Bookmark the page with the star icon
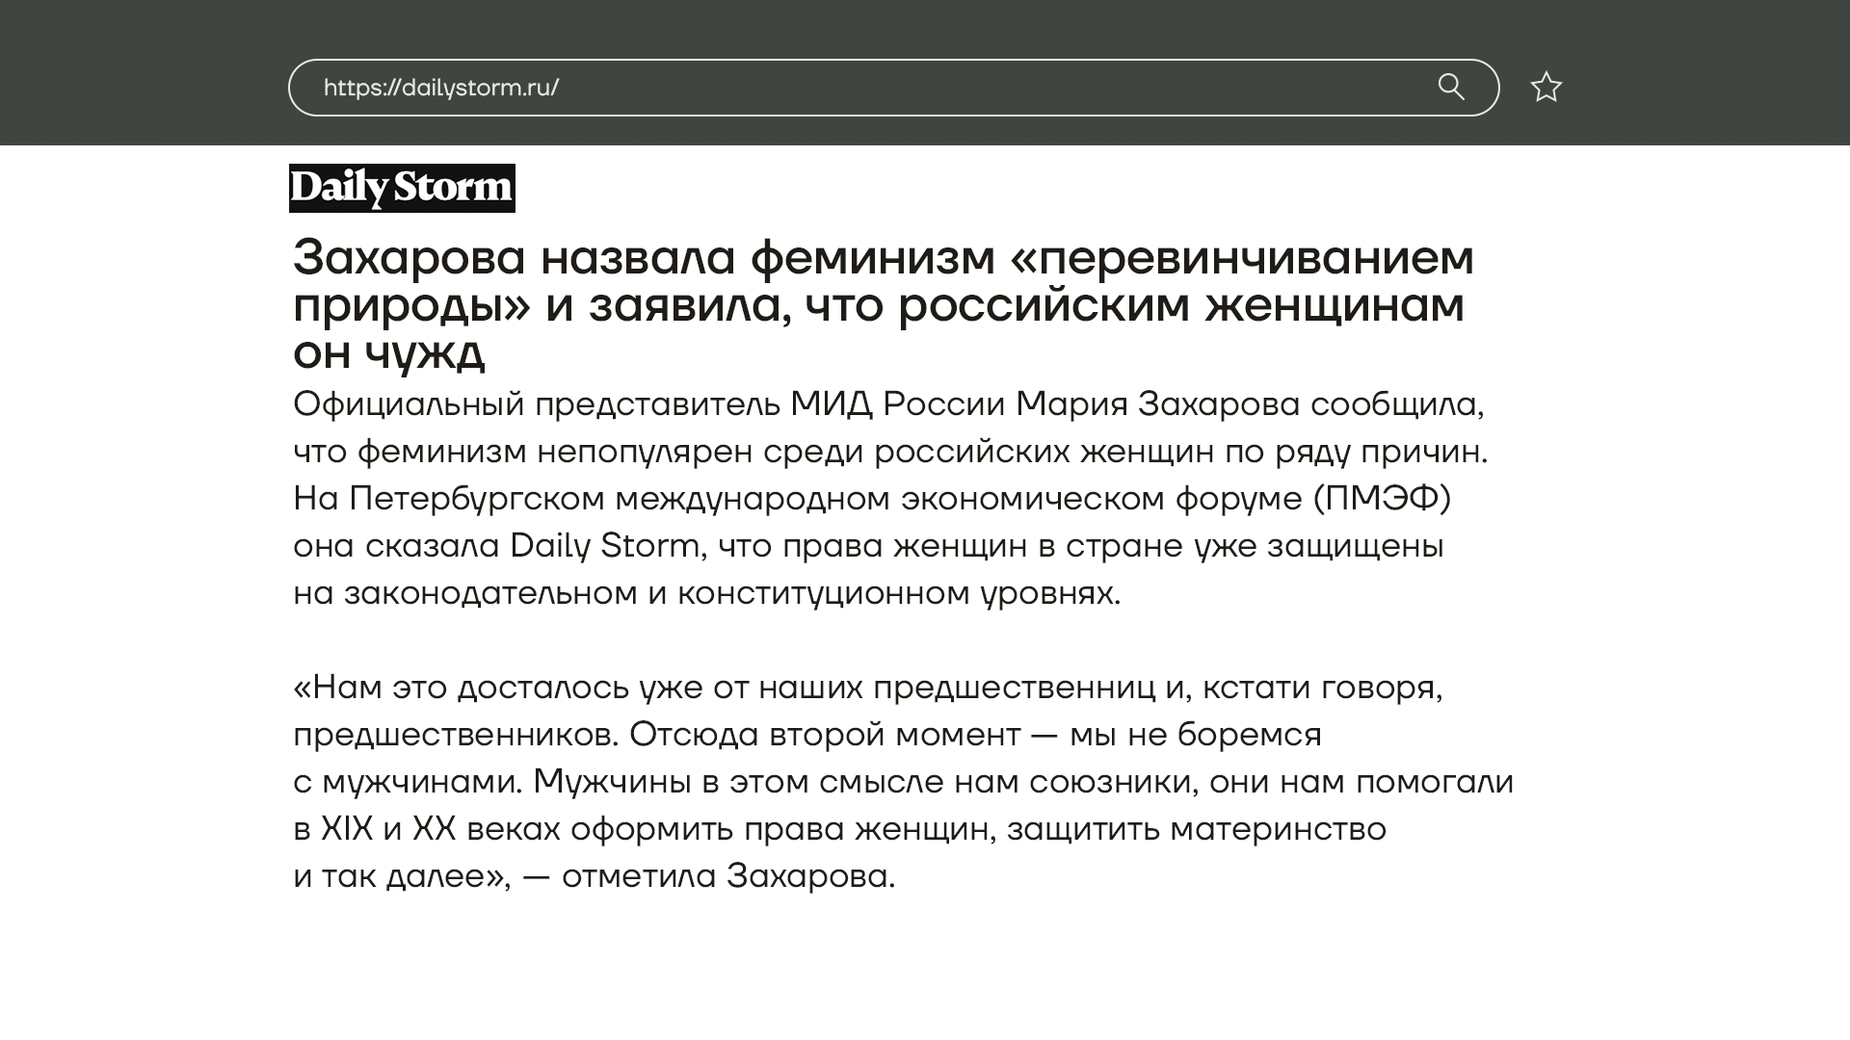Screen dimensions: 1850x1040 [x=1546, y=88]
